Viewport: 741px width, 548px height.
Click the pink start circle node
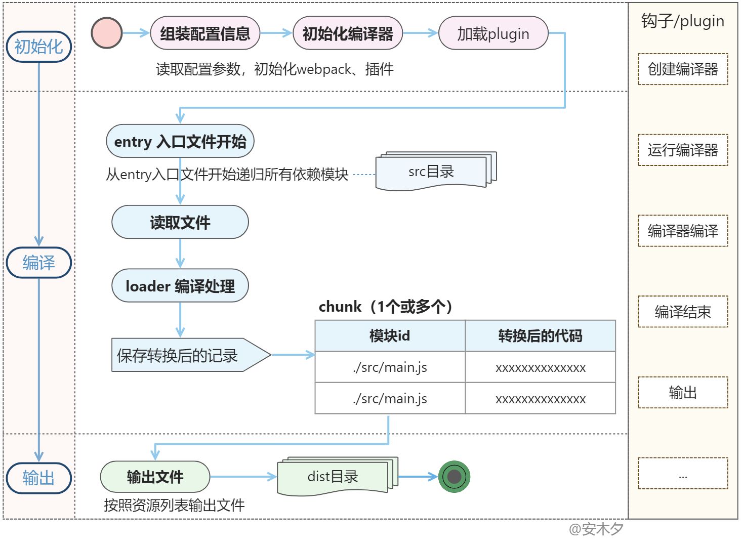[x=107, y=33]
